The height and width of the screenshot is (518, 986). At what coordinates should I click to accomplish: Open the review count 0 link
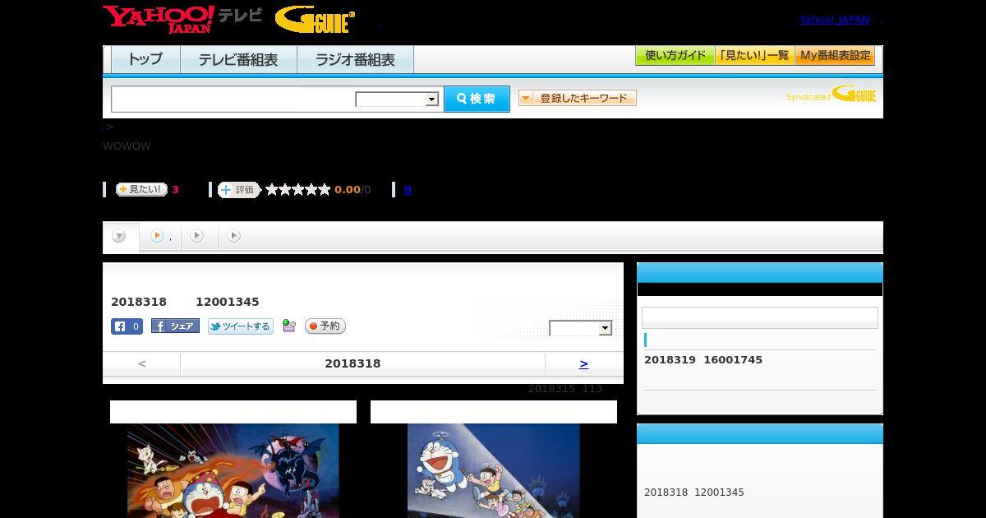tap(408, 190)
